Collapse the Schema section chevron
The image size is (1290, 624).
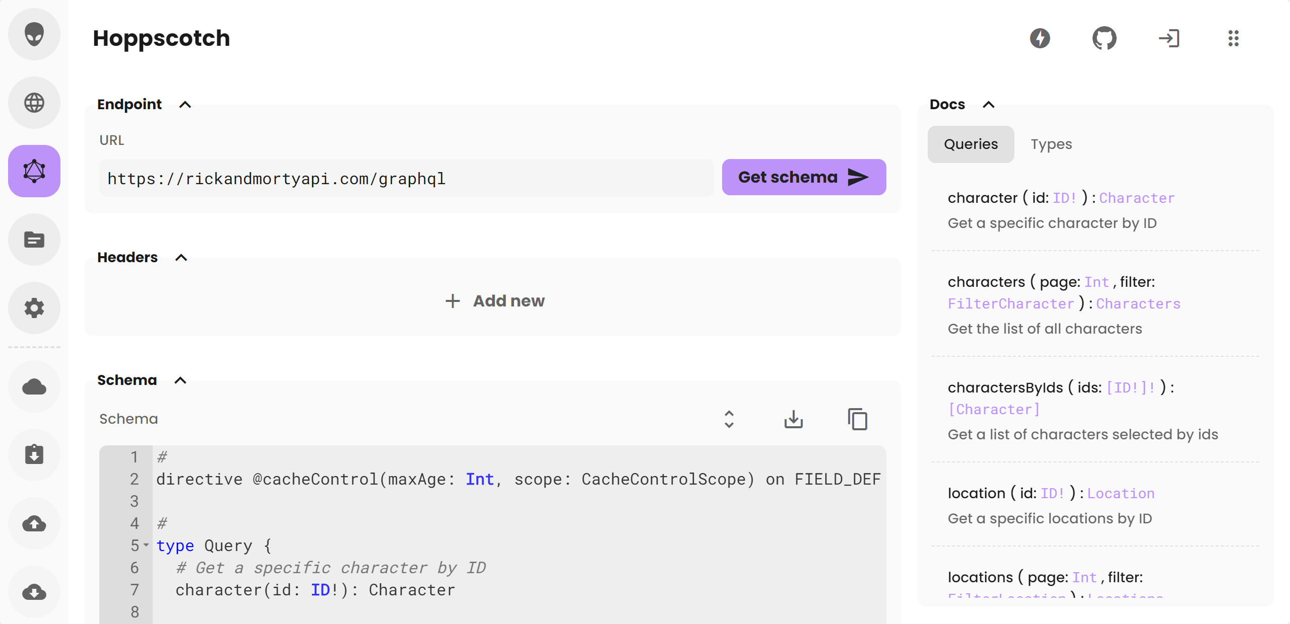coord(180,380)
